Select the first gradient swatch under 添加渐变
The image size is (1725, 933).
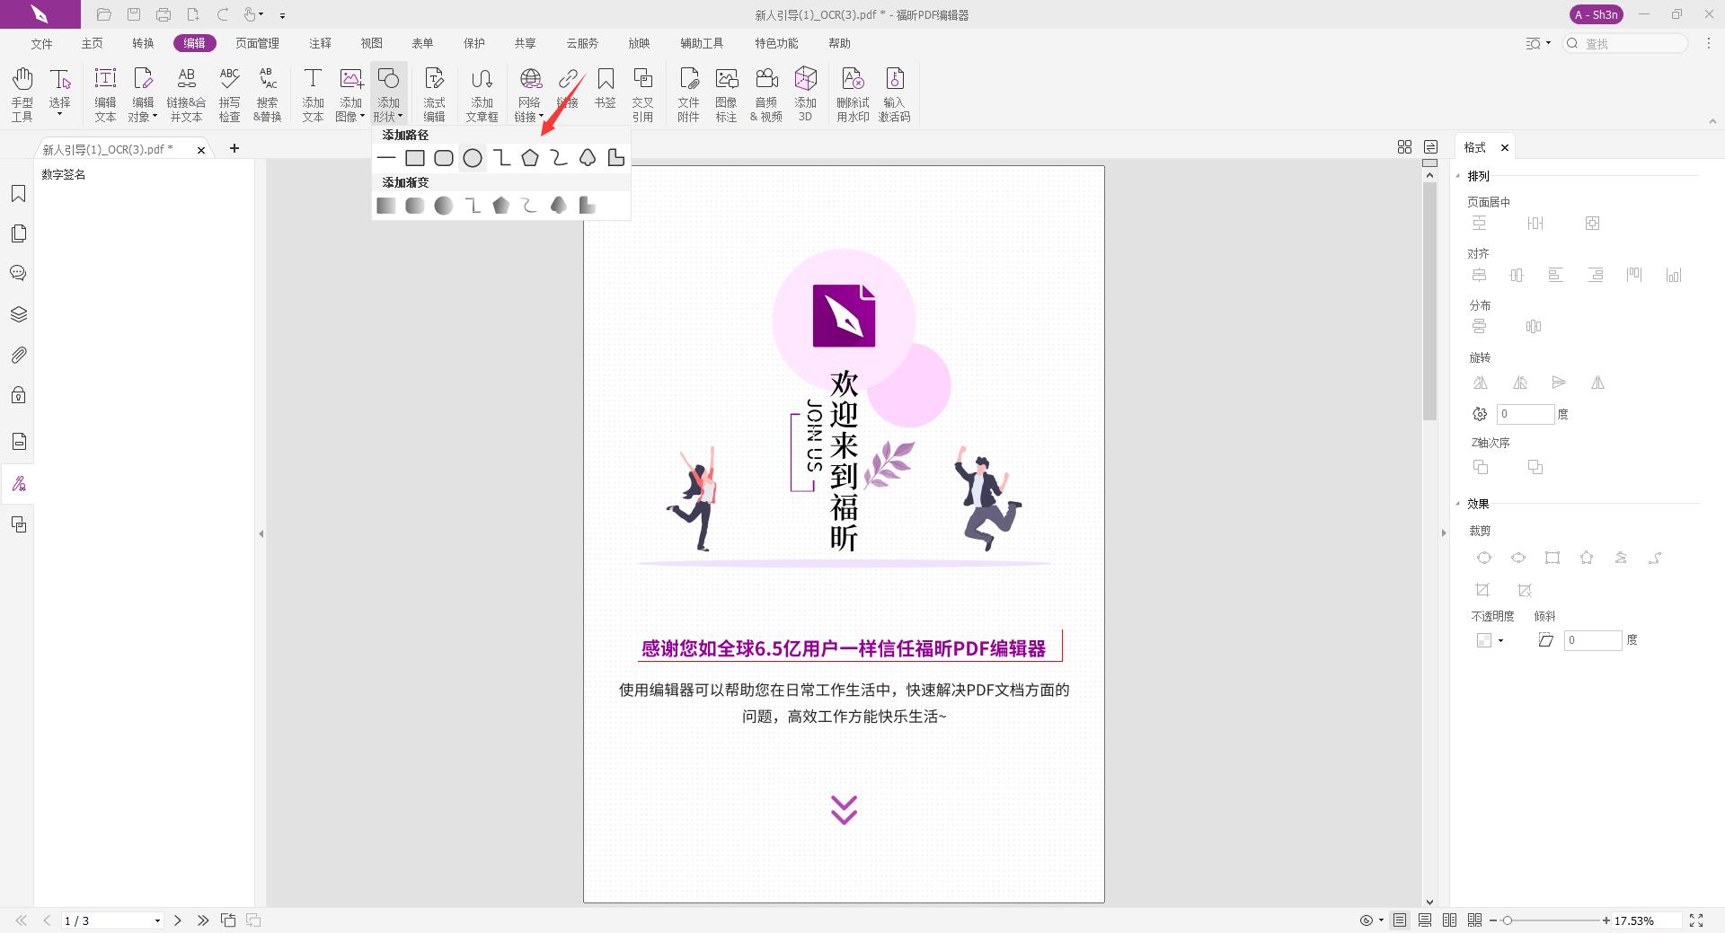click(x=385, y=205)
